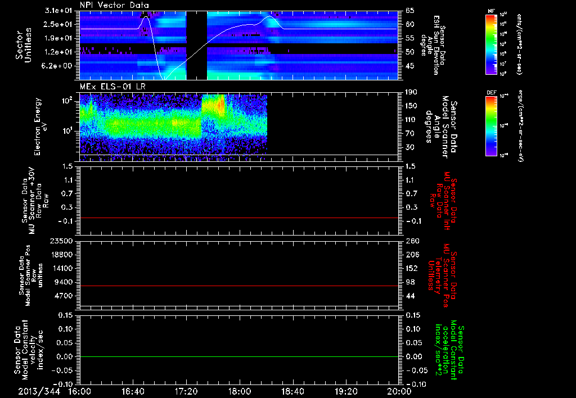This screenshot has height=398, width=576.
Task: Click the red line in MU Scanner +30V panel
Action: (238, 218)
